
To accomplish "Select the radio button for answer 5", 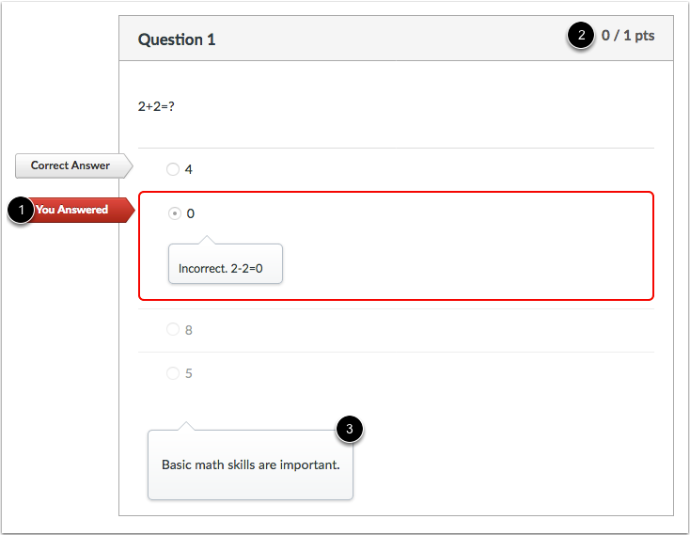I will tap(173, 373).
